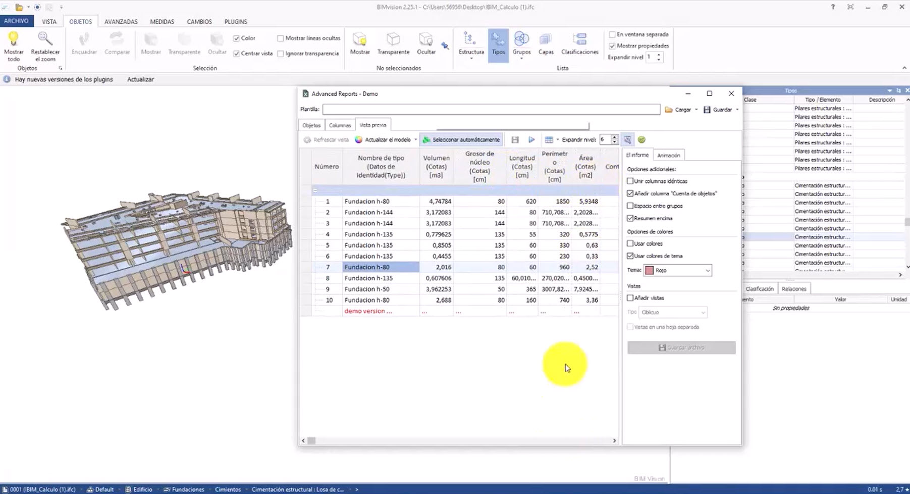Enable the Usar colores checkbox
Viewport: 910px width, 494px height.
630,243
